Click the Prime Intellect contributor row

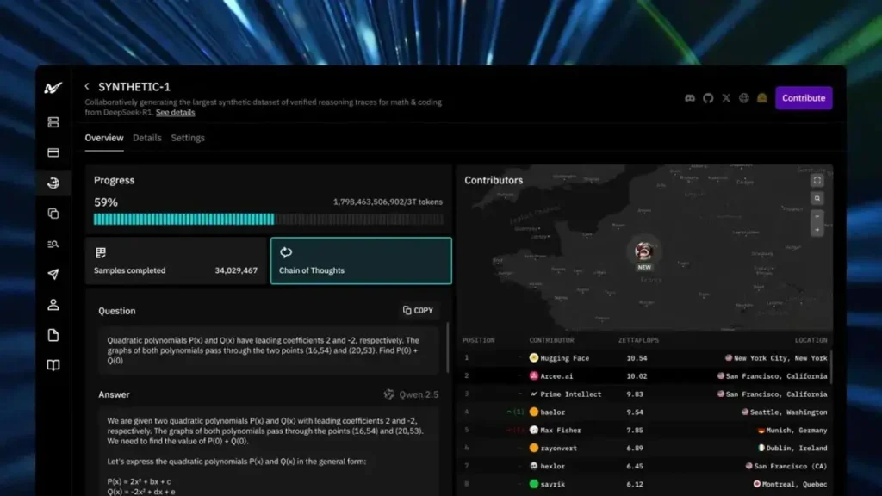[644, 394]
